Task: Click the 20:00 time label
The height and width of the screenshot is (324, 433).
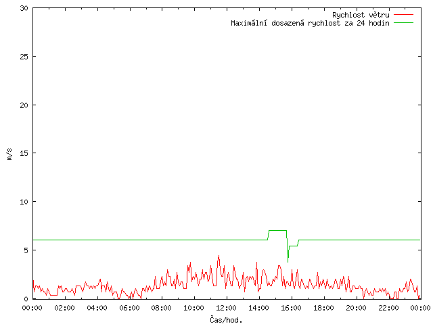Action: [356, 308]
